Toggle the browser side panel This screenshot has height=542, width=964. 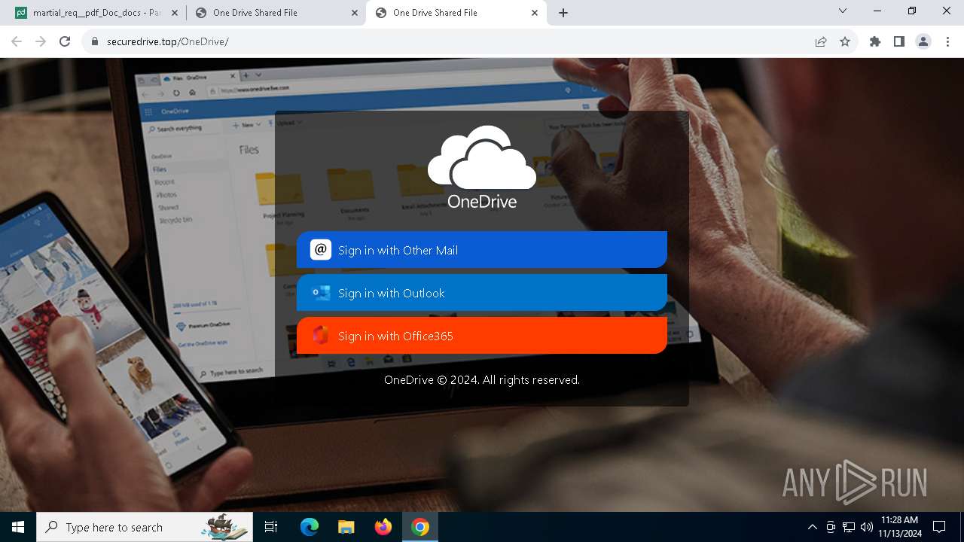(899, 41)
